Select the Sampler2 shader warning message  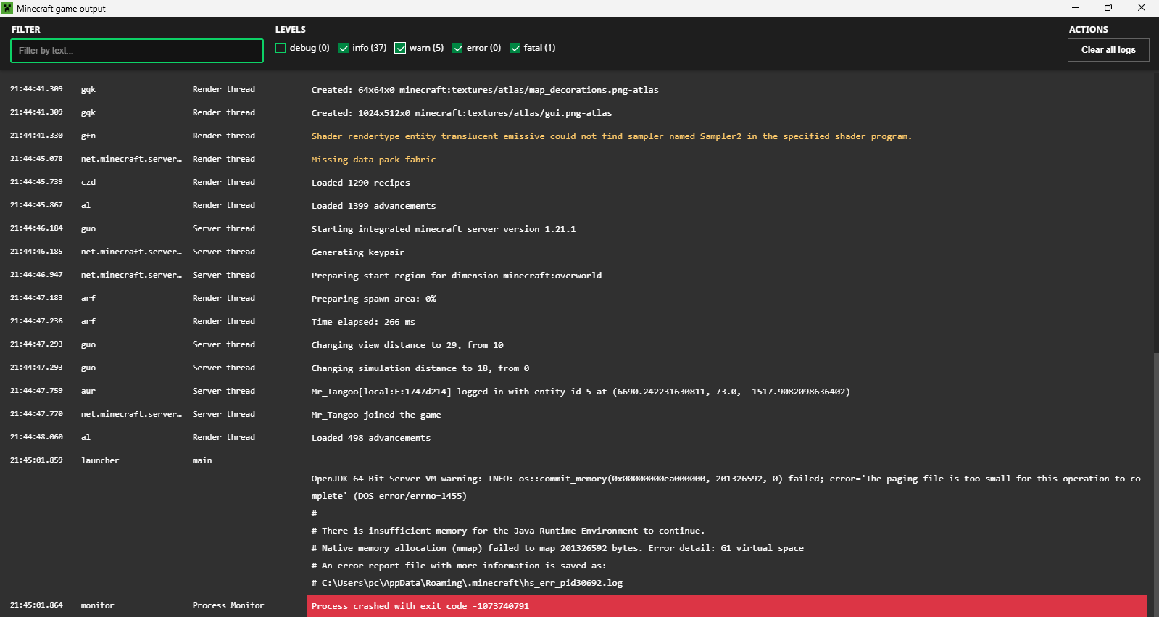612,136
